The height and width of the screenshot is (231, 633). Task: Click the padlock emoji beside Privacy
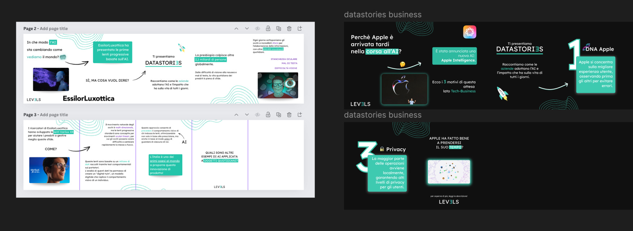pyautogui.click(x=382, y=149)
